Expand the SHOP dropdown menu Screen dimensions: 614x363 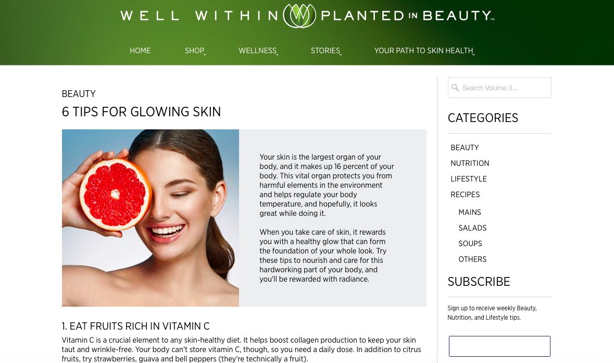pyautogui.click(x=195, y=51)
